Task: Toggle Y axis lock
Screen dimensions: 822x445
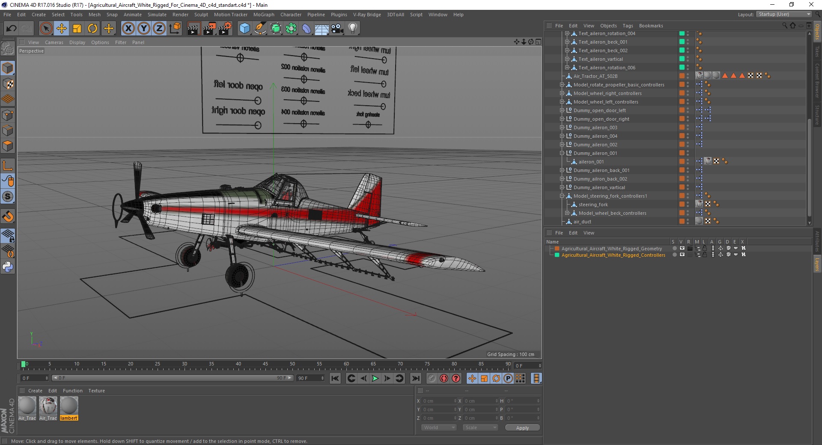Action: coord(144,29)
